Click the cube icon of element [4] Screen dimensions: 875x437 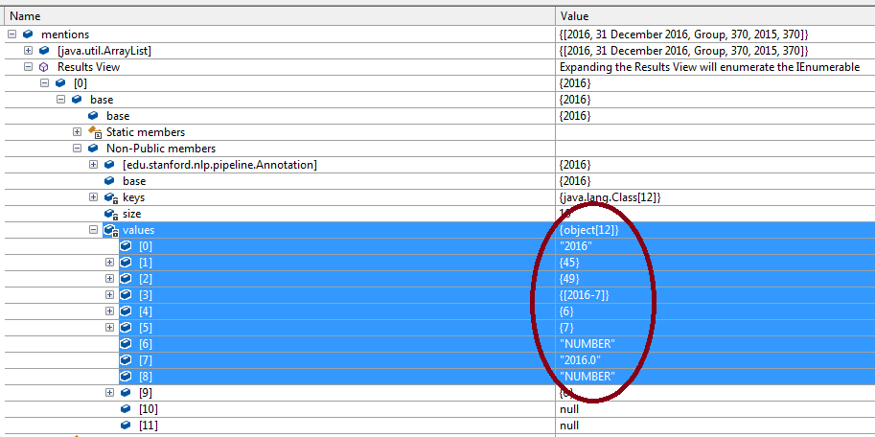(x=126, y=310)
